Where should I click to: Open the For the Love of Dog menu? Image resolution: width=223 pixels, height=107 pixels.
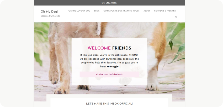click(x=79, y=11)
